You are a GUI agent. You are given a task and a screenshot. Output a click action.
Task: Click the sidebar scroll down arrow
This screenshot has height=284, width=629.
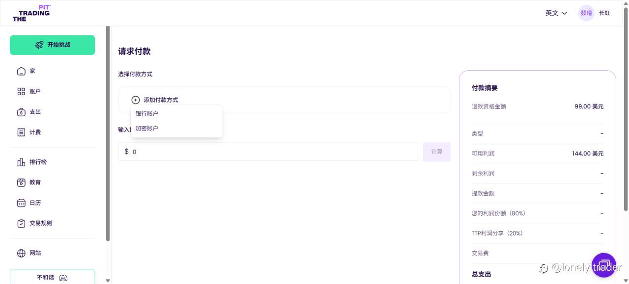click(108, 280)
